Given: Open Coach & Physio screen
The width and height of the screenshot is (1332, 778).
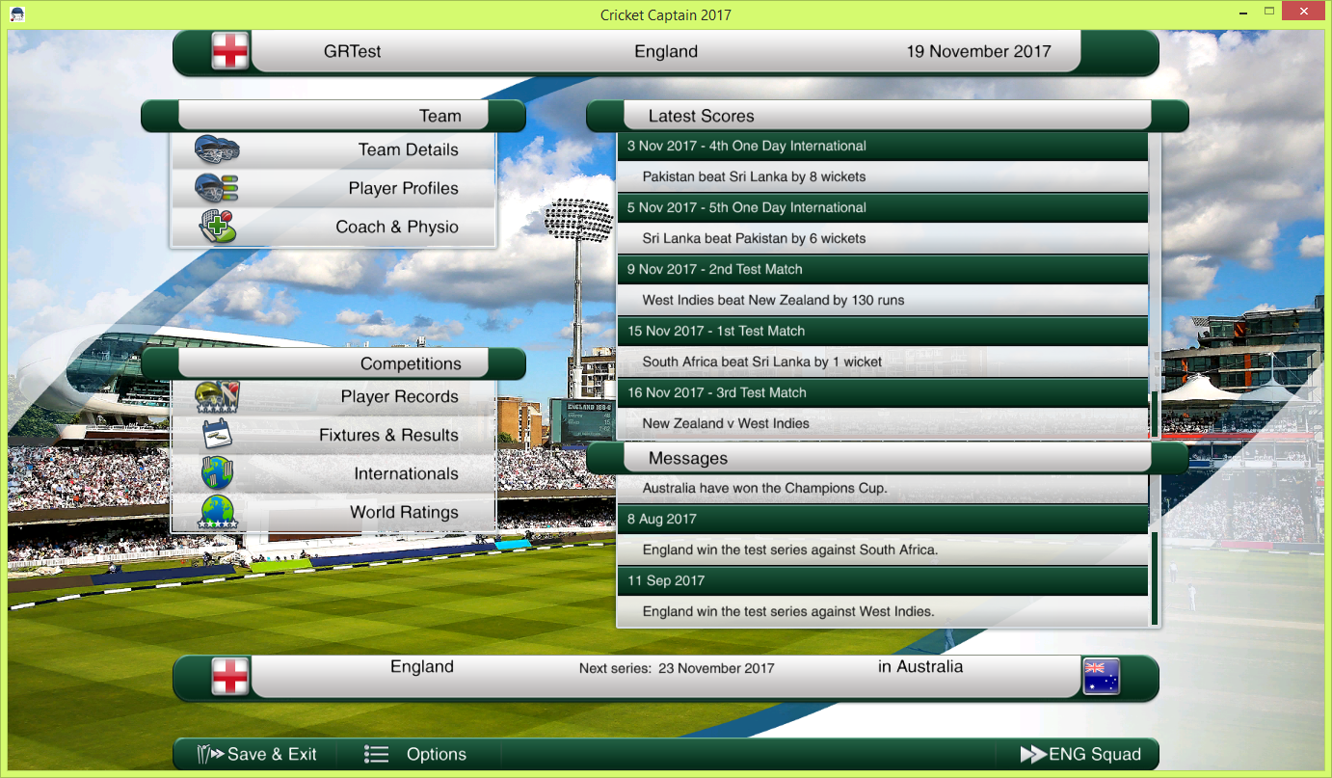Looking at the screenshot, I should [333, 227].
